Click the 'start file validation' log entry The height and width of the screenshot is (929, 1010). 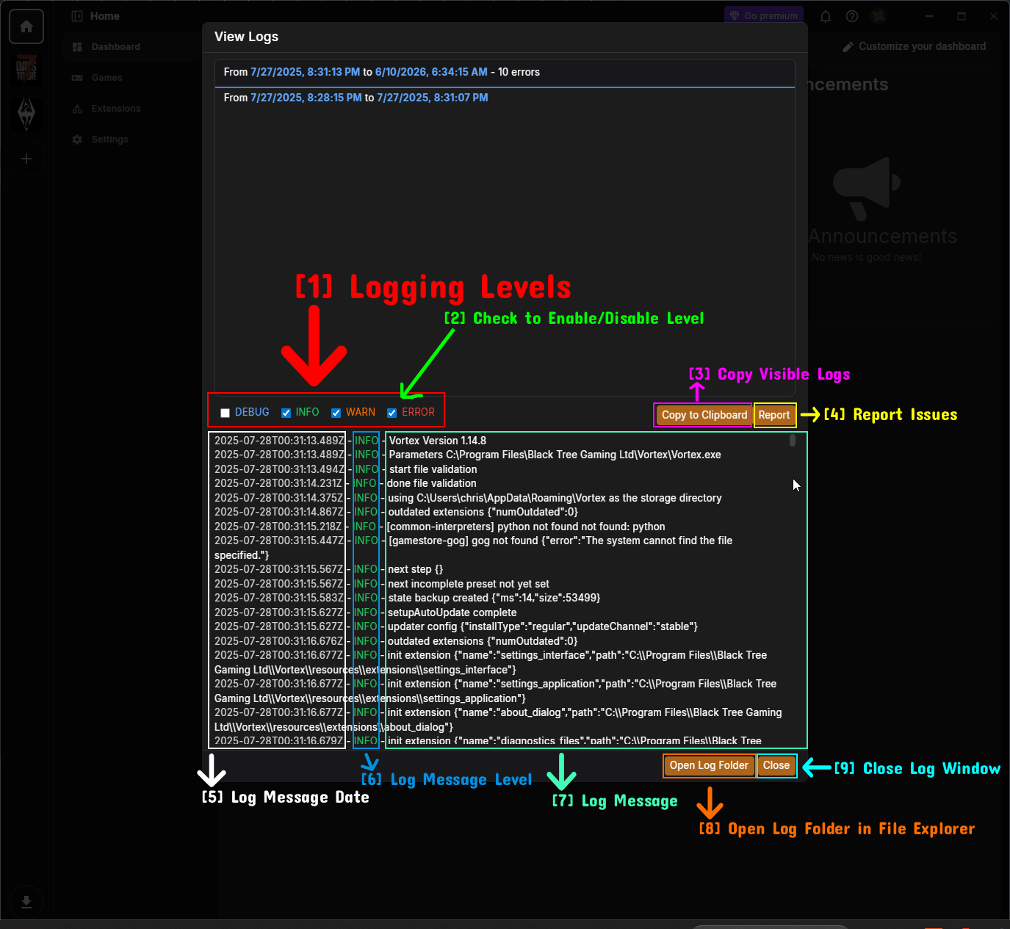346,469
